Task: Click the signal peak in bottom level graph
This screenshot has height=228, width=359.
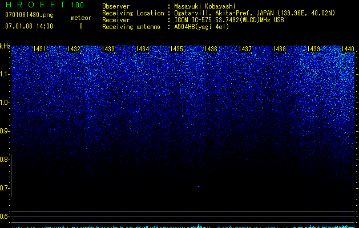Action: tap(198, 226)
